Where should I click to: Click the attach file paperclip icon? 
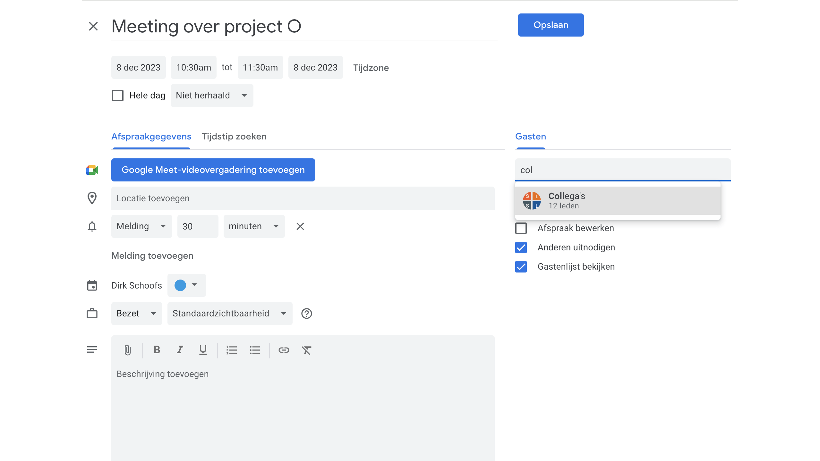coord(127,350)
